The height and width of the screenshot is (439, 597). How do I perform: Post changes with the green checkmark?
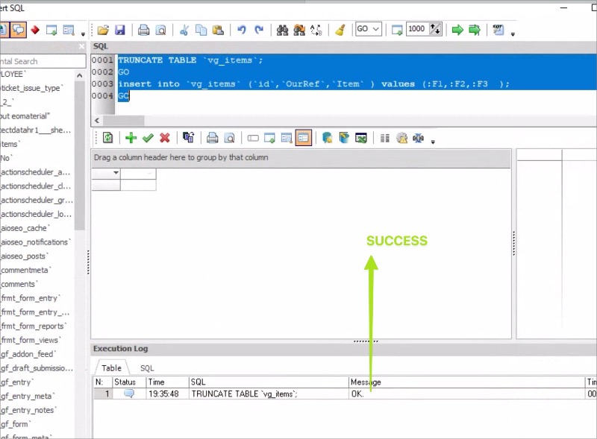pos(148,138)
